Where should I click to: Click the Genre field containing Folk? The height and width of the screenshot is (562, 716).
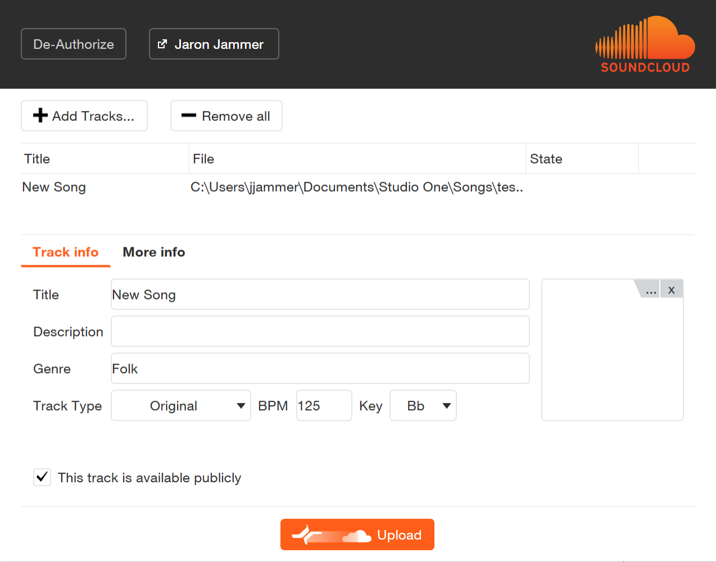point(320,368)
